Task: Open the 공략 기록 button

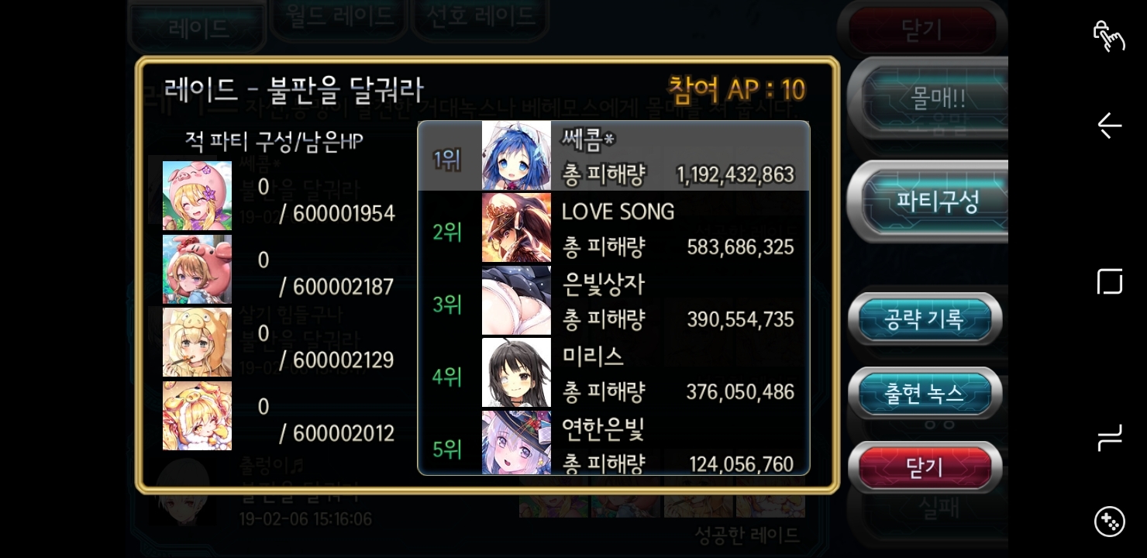Action: [924, 319]
